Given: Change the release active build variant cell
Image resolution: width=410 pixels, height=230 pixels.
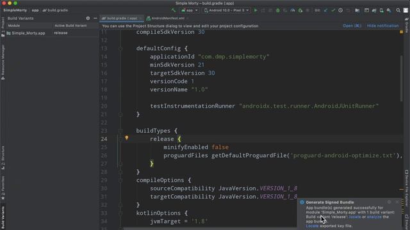Looking at the screenshot, I should click(x=76, y=33).
